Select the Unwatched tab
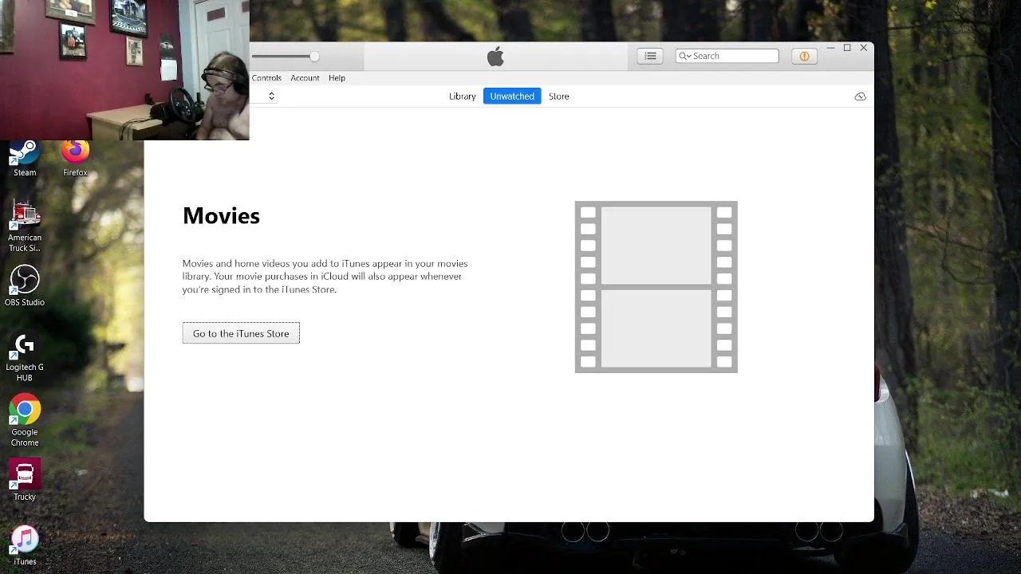This screenshot has width=1021, height=574. tap(512, 96)
